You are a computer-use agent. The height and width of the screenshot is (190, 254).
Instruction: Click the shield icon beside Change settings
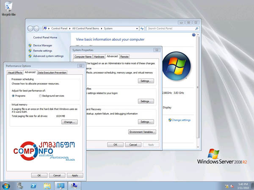[x=170, y=120]
